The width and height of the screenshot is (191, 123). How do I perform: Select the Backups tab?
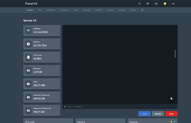(x=87, y=10)
